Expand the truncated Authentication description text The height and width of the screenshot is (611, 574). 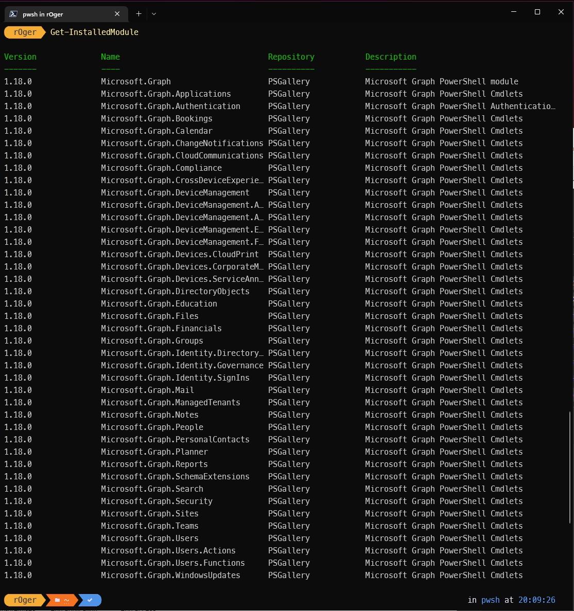coord(460,106)
